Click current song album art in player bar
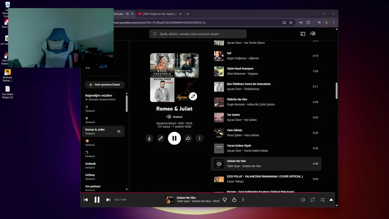This screenshot has height=219, width=389. click(169, 200)
